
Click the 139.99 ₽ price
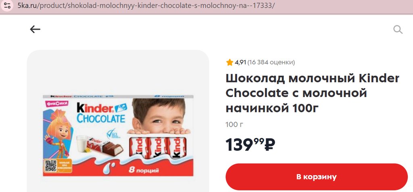250,145
